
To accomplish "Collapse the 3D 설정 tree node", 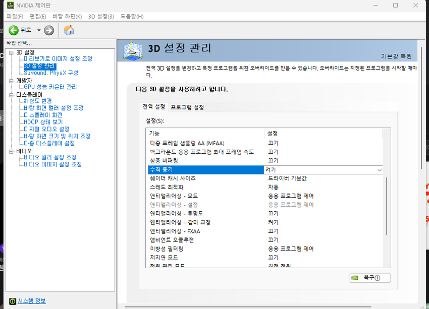I will [12, 52].
